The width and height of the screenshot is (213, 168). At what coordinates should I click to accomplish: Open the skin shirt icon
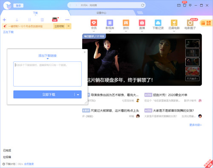pyautogui.click(x=184, y=6)
